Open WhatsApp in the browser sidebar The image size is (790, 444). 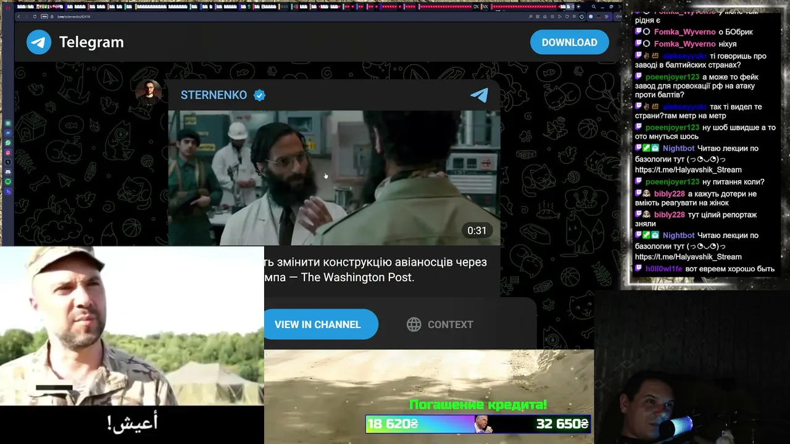(x=8, y=143)
